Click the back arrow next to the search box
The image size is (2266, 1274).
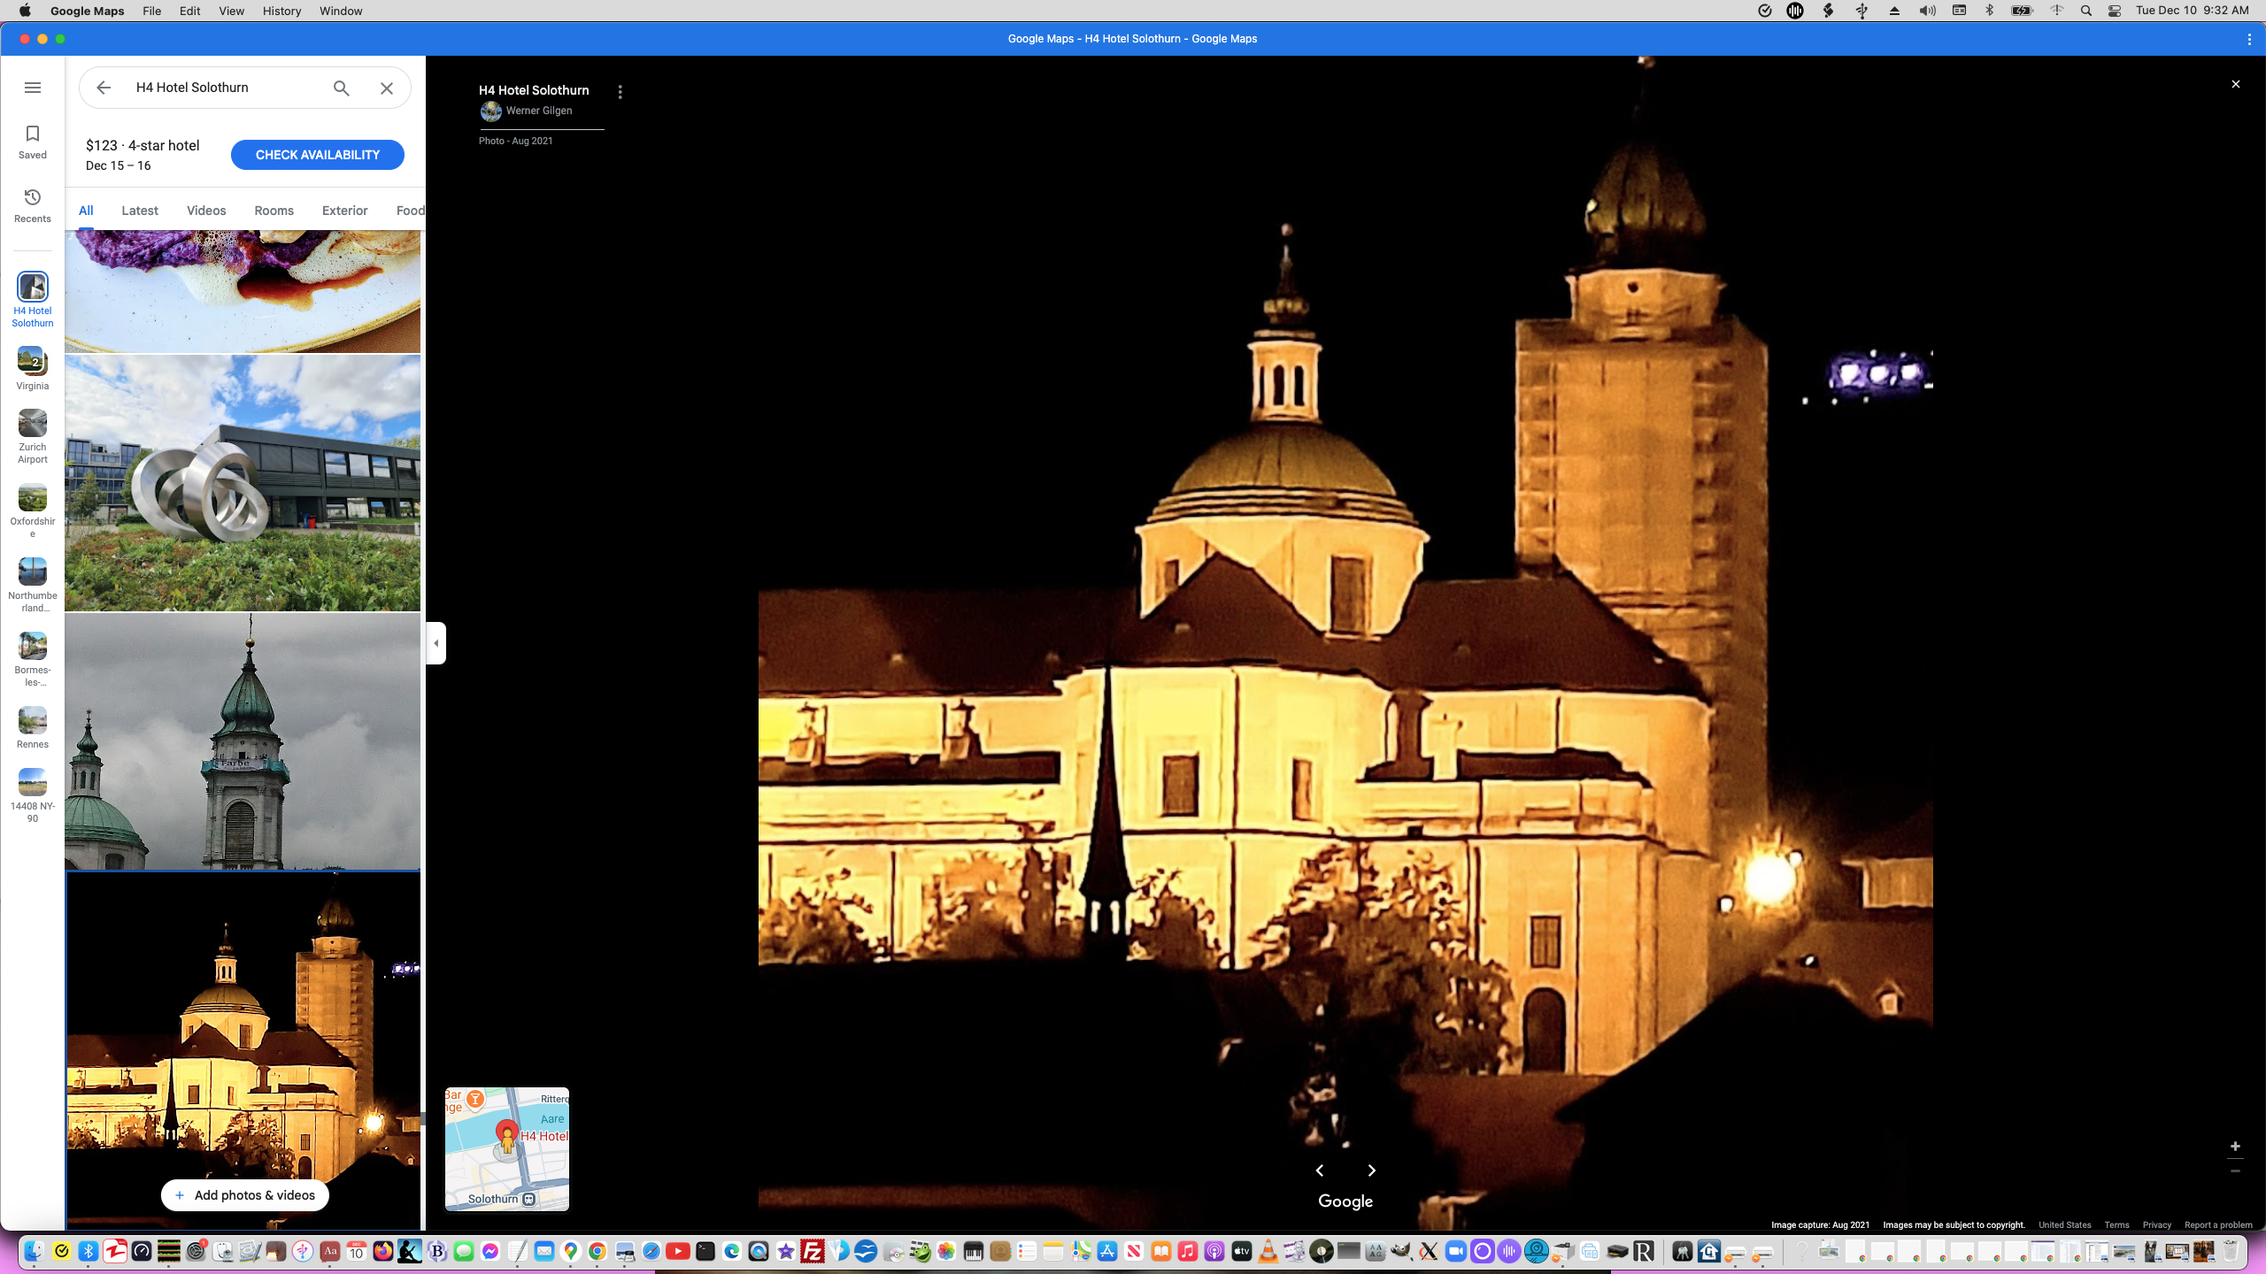click(104, 88)
